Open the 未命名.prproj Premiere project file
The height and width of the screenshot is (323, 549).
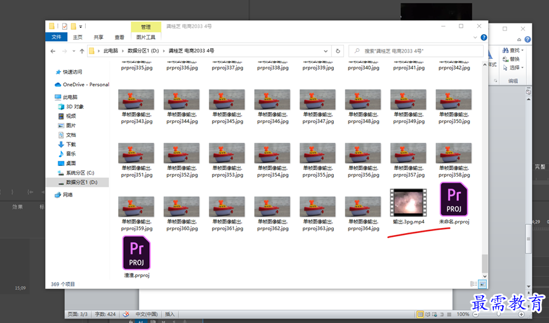point(454,203)
